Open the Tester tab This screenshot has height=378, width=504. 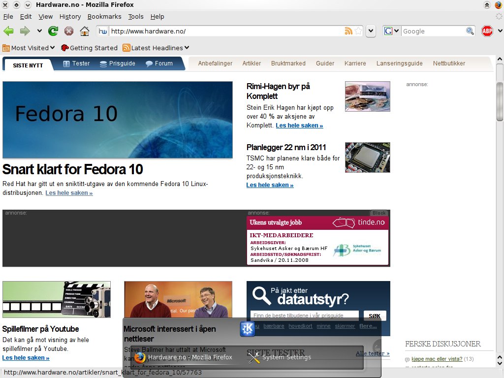point(76,63)
